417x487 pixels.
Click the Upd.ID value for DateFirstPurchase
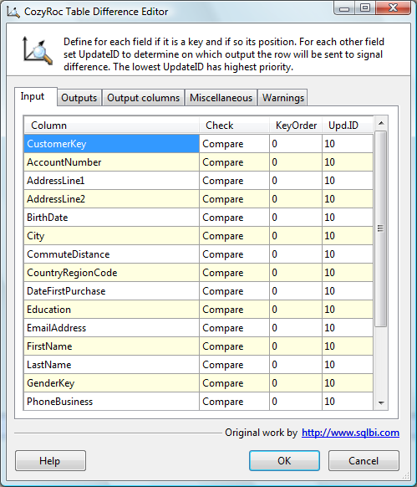pos(348,291)
